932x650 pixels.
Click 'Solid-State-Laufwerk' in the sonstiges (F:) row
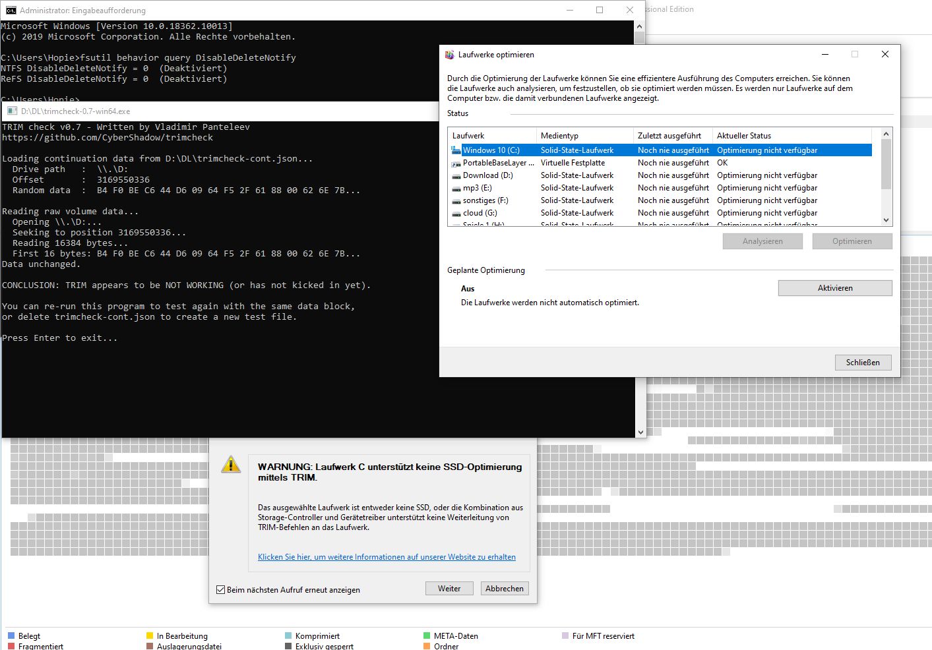577,200
